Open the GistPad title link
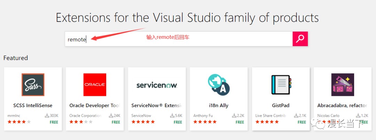The image size is (376, 140). coord(281,105)
